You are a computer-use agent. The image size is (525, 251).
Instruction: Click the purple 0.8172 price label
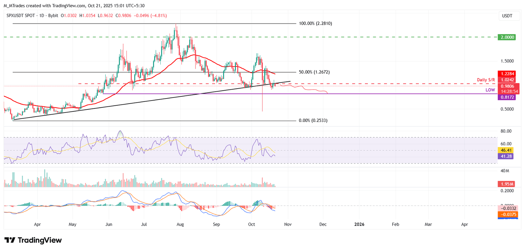tap(506, 97)
